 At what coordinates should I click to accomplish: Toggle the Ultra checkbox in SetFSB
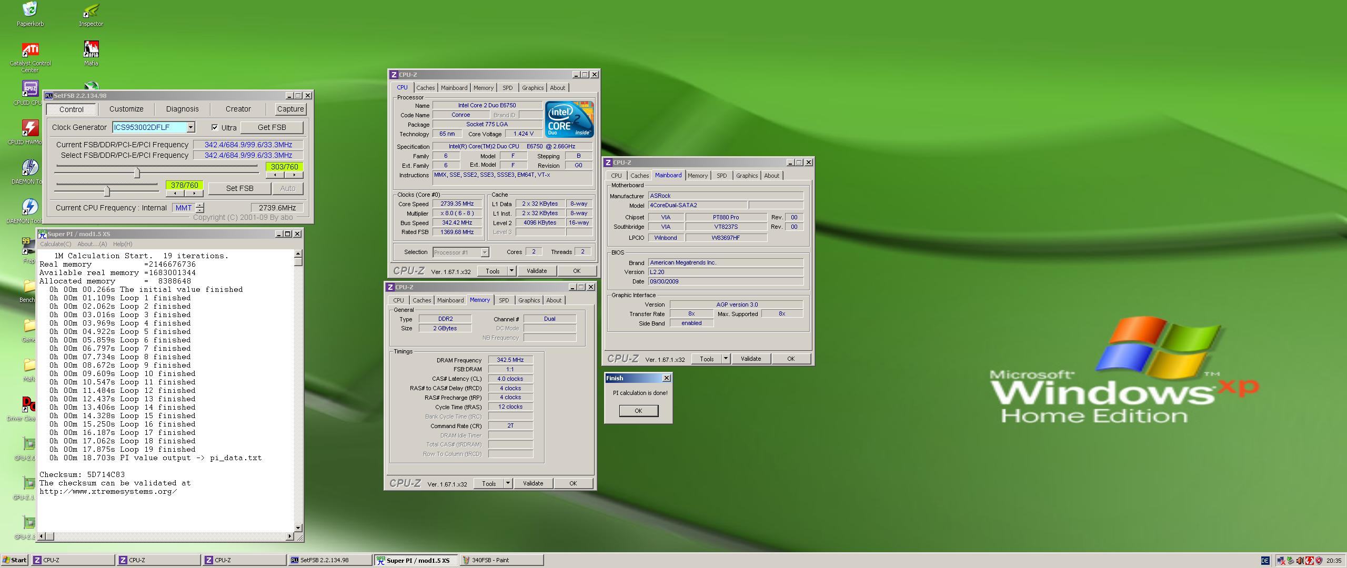coord(215,127)
